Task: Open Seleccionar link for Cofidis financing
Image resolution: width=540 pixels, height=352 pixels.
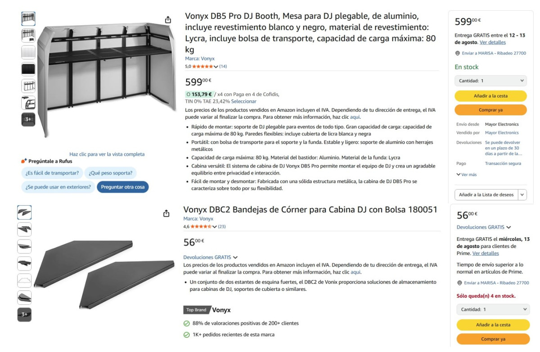Action: [x=243, y=101]
